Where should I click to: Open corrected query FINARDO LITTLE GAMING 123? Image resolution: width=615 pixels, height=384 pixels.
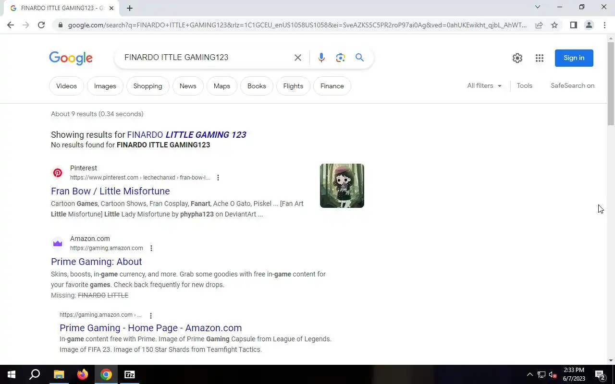point(186,135)
